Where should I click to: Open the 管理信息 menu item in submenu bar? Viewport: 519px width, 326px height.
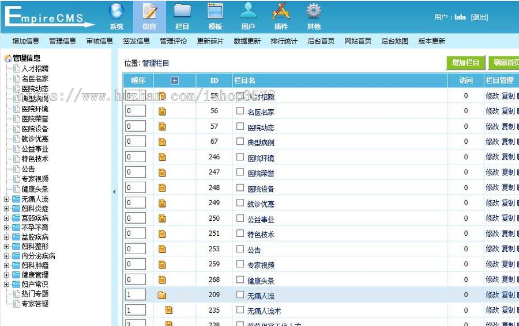(62, 41)
